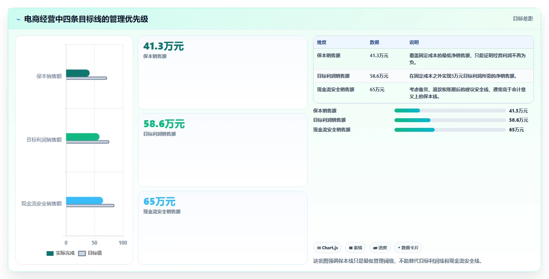The height and width of the screenshot is (279, 549).
Task: Click the 58.6万元 value in the table
Action: click(379, 76)
